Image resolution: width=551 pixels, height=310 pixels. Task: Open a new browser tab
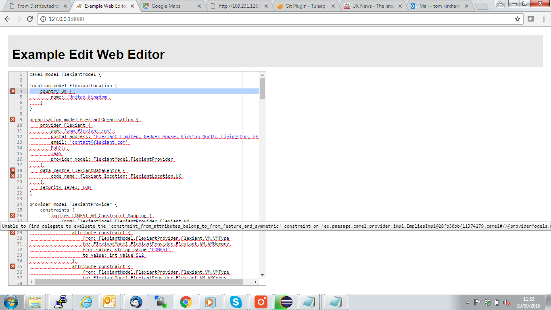pos(481,6)
